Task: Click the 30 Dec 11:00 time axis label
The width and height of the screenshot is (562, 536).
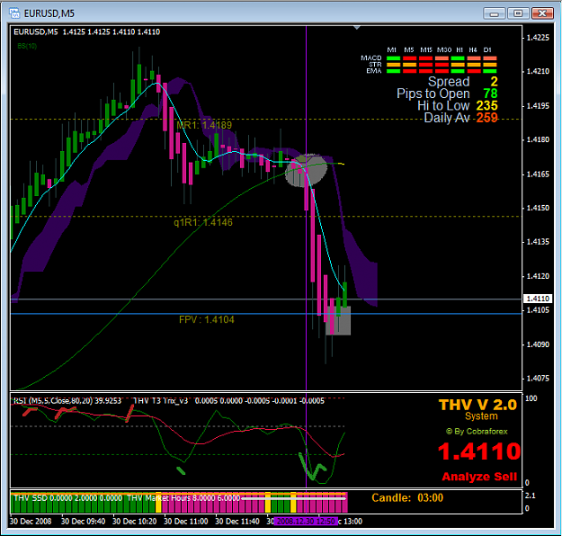Action: (185, 521)
